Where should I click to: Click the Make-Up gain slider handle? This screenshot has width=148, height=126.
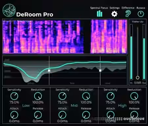coord(138,78)
